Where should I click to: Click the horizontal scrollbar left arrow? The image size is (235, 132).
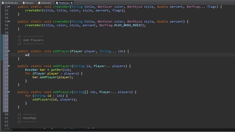tap(11, 130)
